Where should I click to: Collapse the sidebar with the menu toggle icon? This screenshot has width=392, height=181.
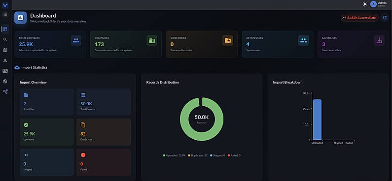(x=5, y=15)
